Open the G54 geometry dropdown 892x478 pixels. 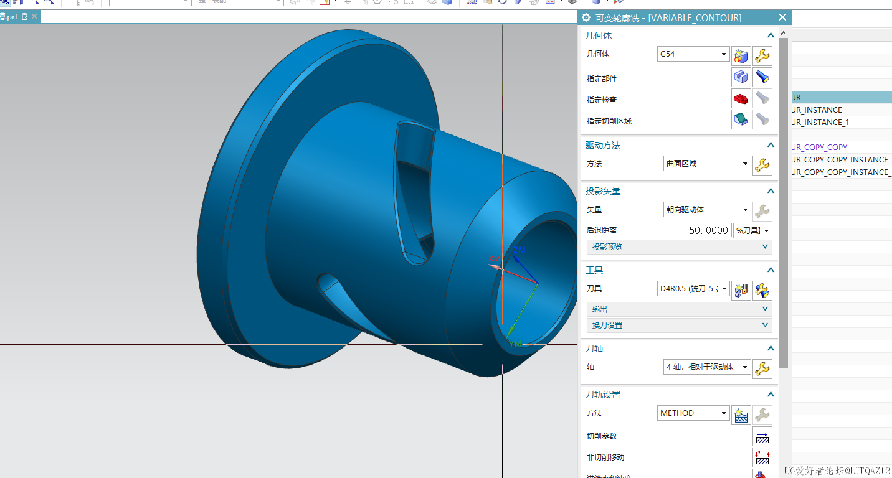693,54
